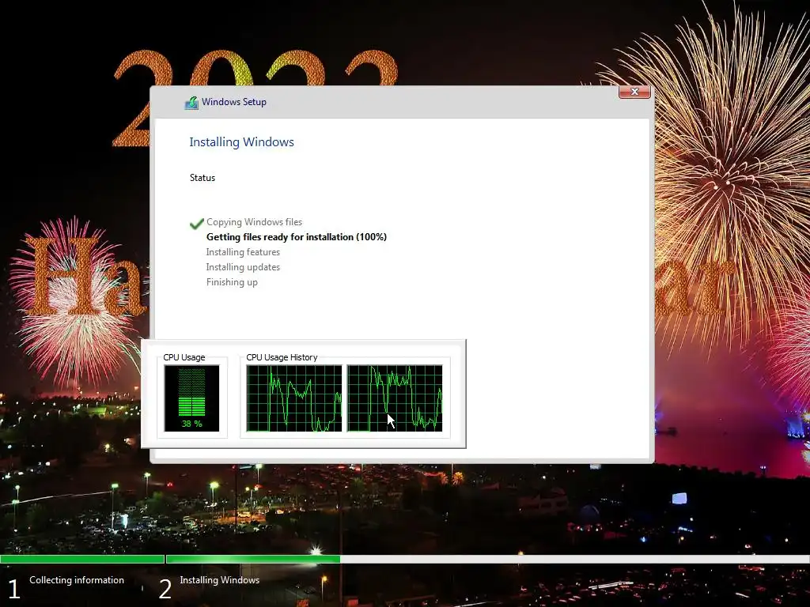Select the 'Copying Windows files' status line
The image size is (810, 607).
(x=254, y=222)
